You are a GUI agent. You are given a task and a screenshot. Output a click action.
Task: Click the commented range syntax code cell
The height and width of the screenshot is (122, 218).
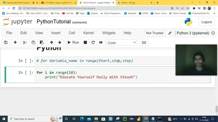pyautogui.click(x=105, y=61)
